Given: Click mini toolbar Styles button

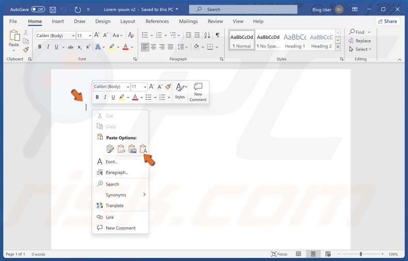Looking at the screenshot, I should click(x=180, y=91).
